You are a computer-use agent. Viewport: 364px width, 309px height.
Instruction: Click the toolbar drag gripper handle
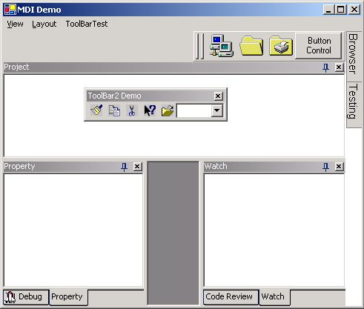pyautogui.click(x=200, y=46)
